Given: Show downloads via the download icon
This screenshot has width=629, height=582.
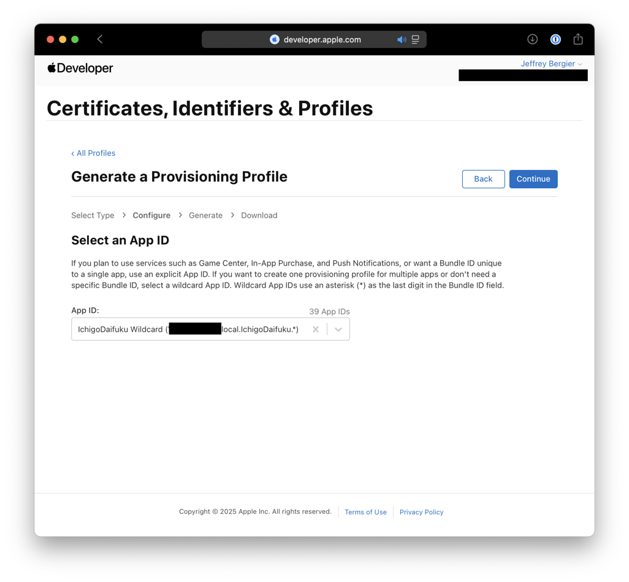Looking at the screenshot, I should click(532, 39).
